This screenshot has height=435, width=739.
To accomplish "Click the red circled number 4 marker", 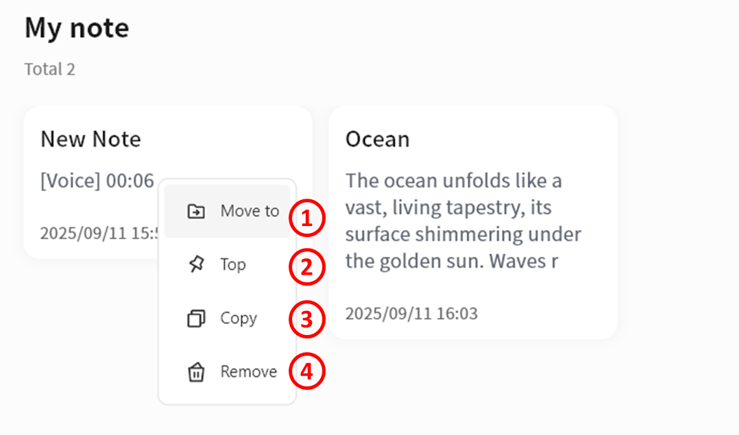I will pos(306,372).
